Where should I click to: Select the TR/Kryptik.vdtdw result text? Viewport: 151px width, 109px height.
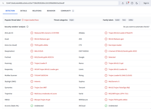coord(41,45)
